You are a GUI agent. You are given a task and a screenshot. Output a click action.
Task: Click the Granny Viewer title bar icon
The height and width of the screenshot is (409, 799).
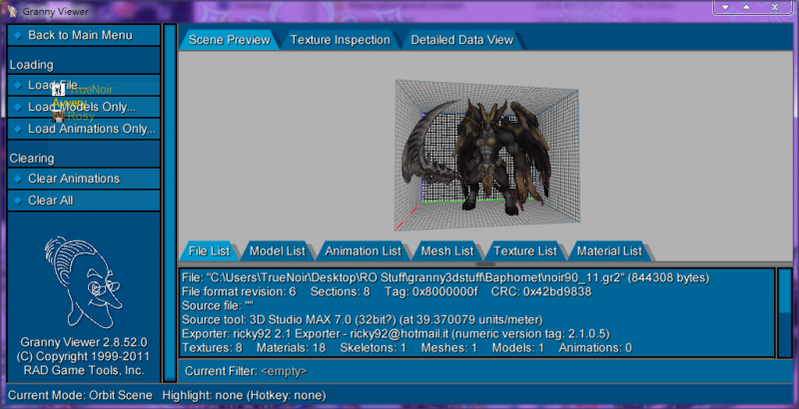(x=12, y=11)
